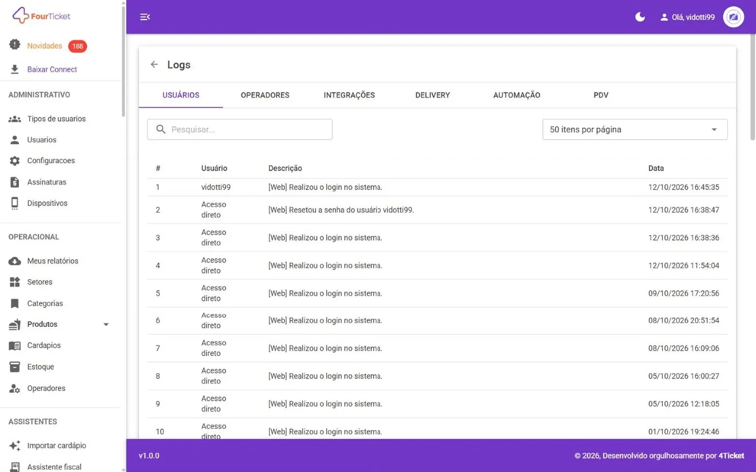The image size is (756, 472).
Task: Open the 50 itens por página dropdown
Action: (x=634, y=130)
